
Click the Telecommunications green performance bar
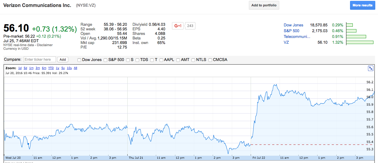point(356,36)
